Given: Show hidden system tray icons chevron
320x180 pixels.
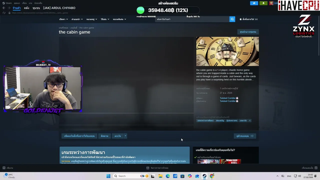Looking at the screenshot, I should [277, 176].
